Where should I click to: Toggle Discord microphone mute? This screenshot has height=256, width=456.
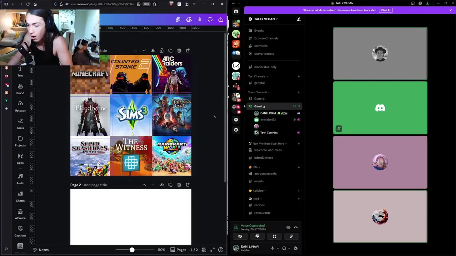pyautogui.click(x=273, y=248)
